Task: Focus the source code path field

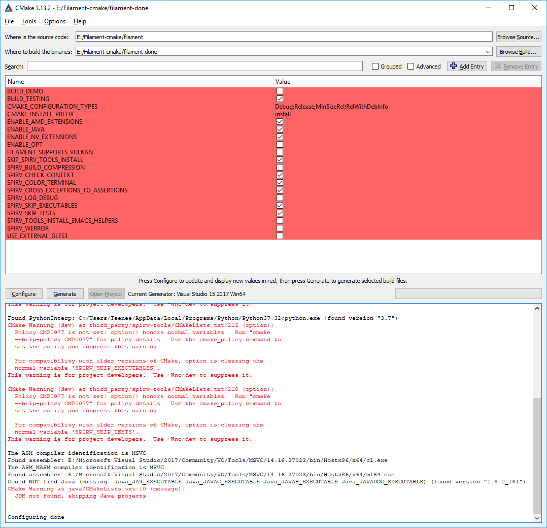Action: (284, 37)
